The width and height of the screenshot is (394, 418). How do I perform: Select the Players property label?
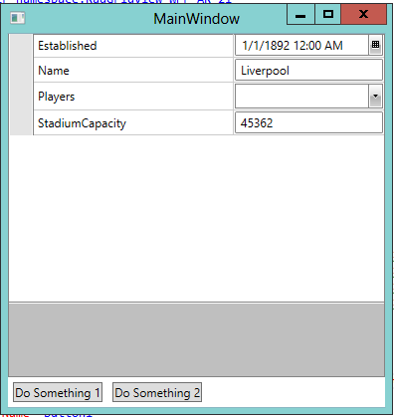pyautogui.click(x=57, y=97)
